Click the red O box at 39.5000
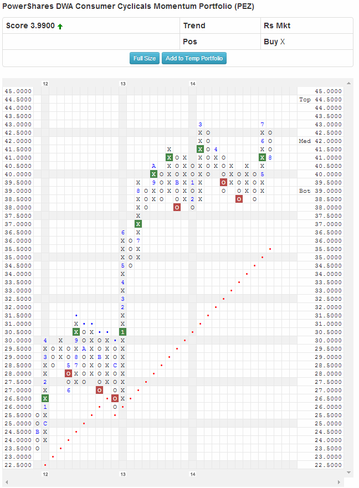The height and width of the screenshot is (488, 359). (223, 182)
